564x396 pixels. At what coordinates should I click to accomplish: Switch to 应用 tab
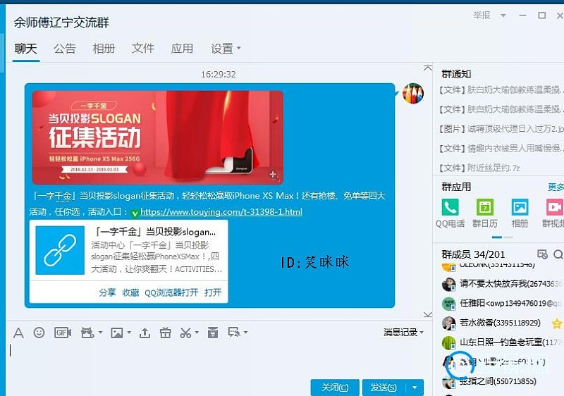pos(182,49)
